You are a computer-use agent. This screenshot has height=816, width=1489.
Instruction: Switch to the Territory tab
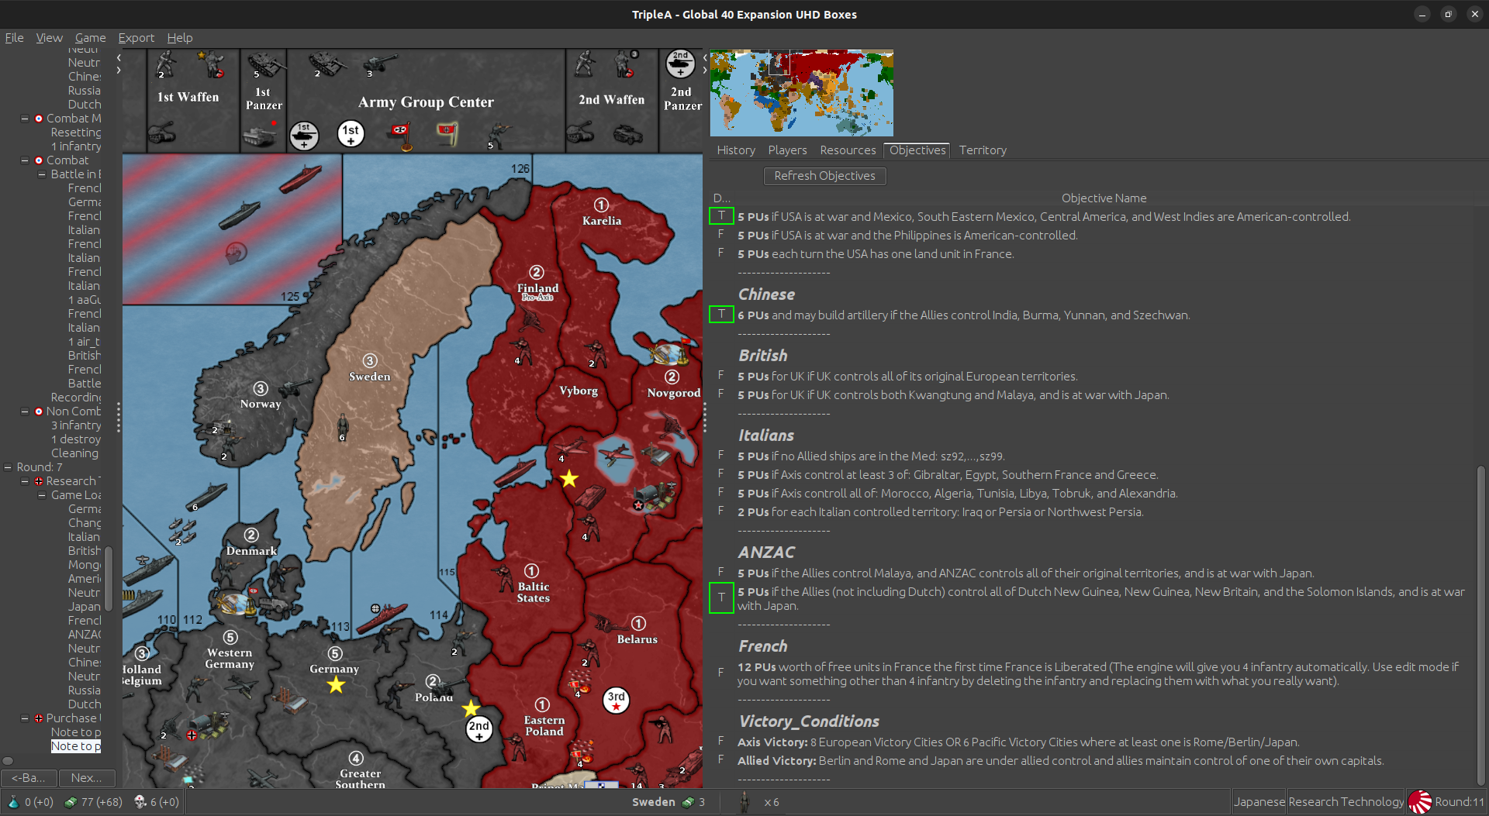tap(983, 150)
